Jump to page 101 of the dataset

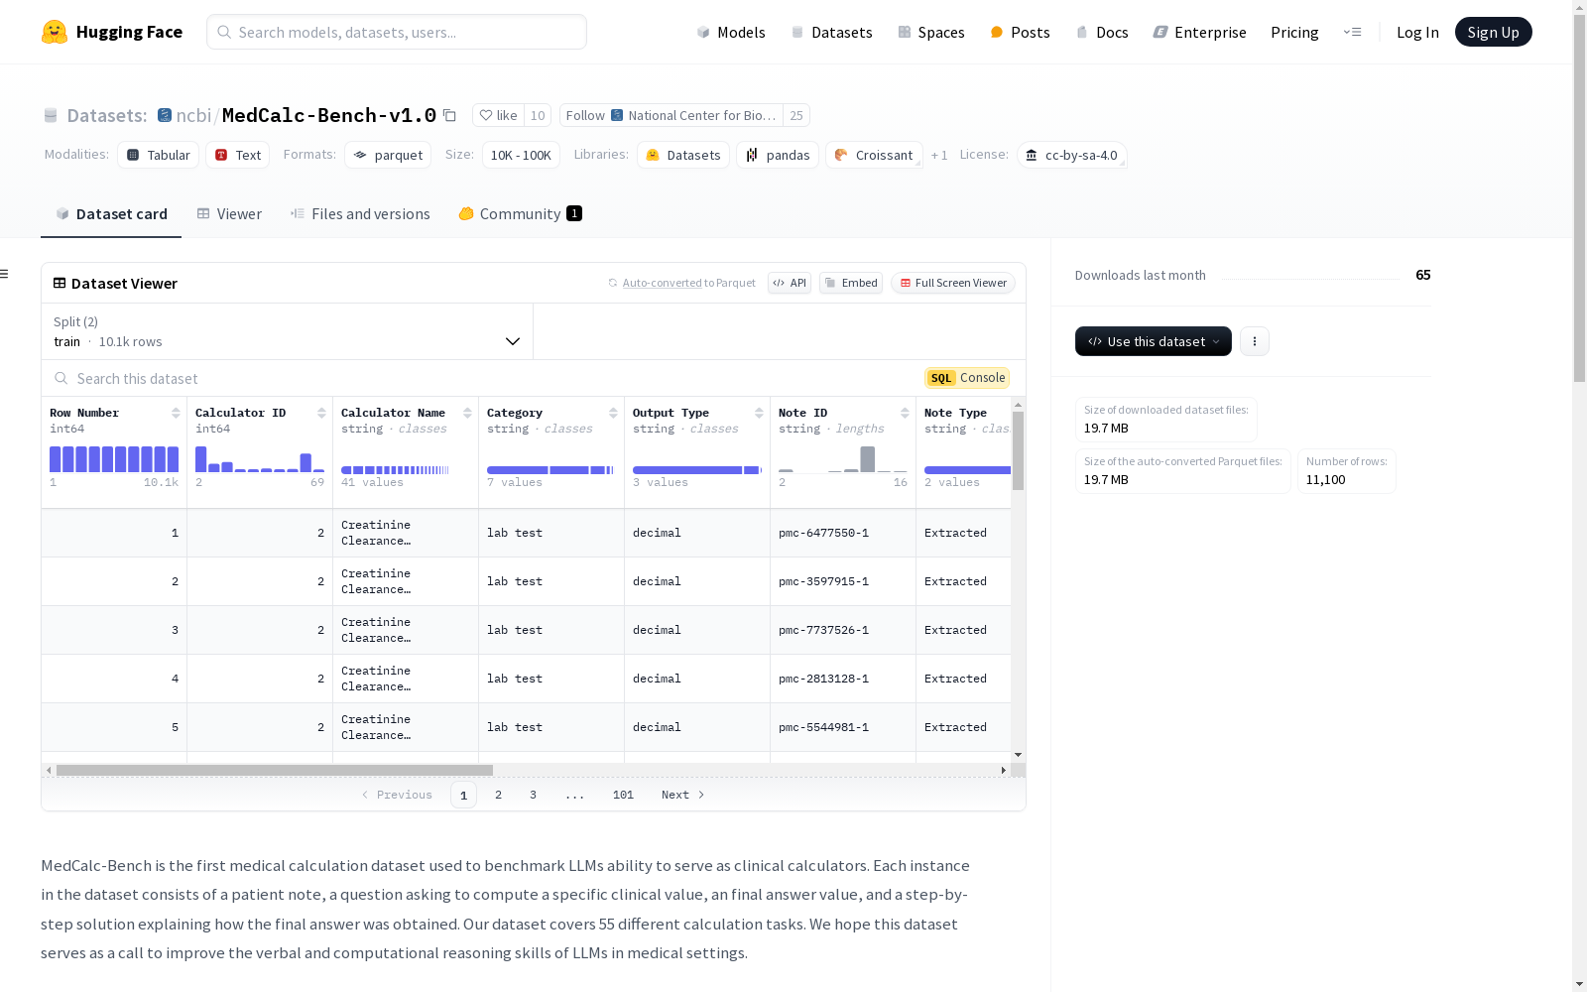(623, 795)
